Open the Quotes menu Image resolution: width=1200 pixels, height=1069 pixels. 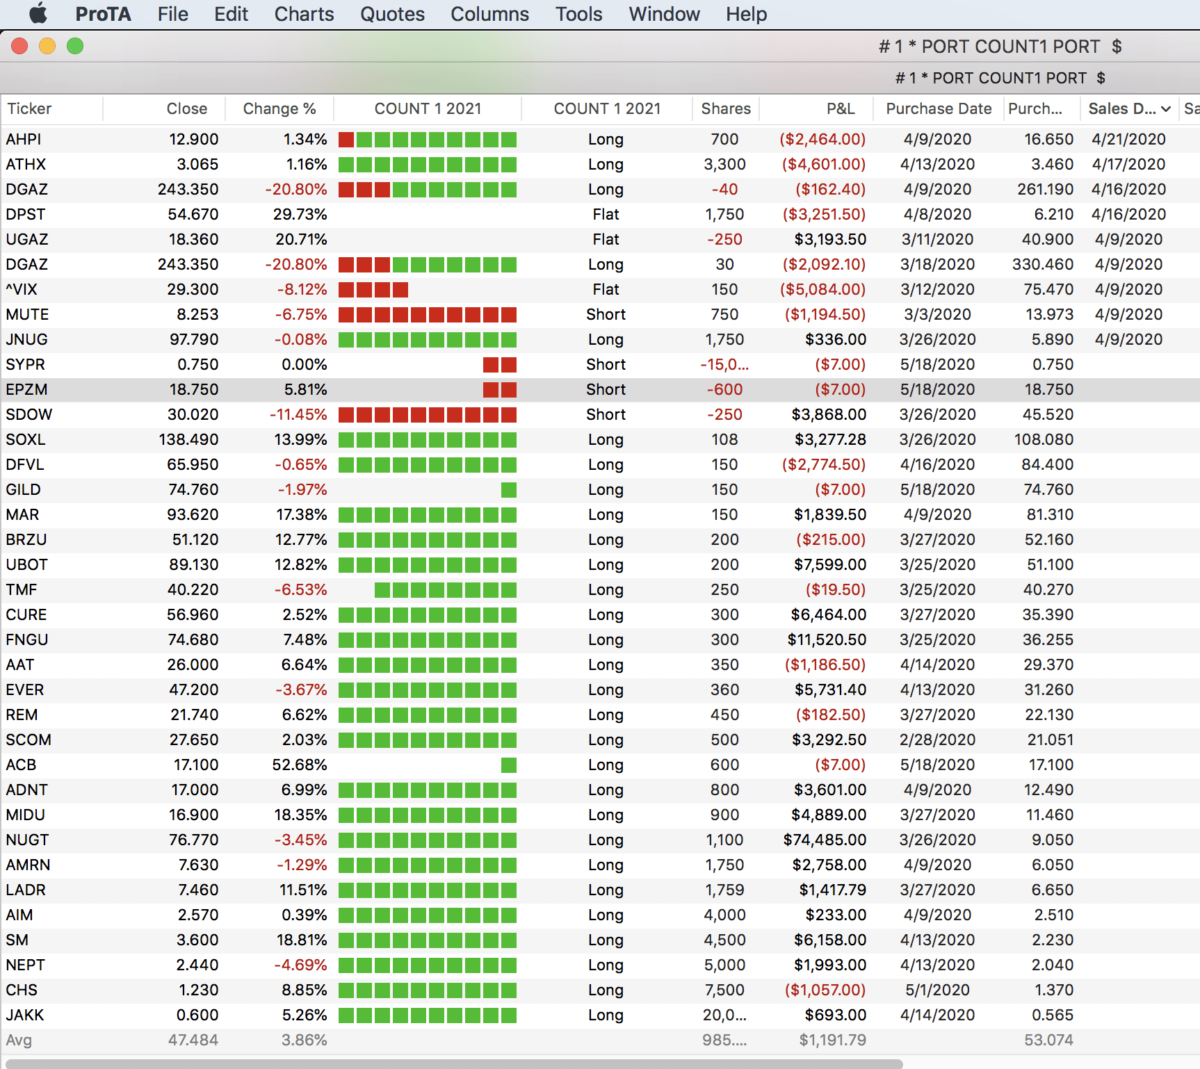point(392,14)
